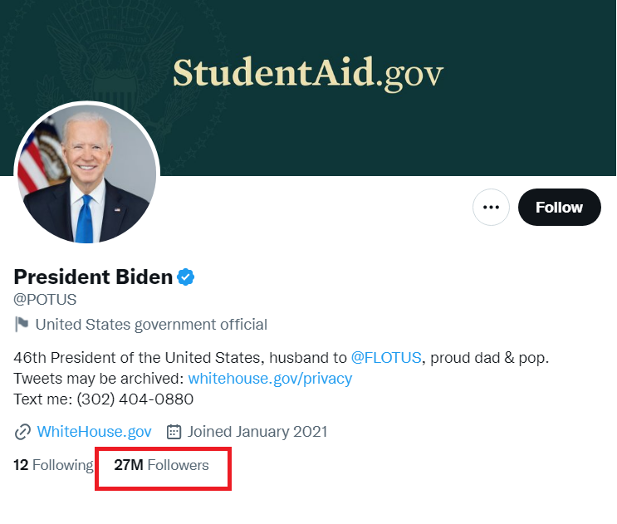
Task: Click the chain link icon beside WhiteHouse.gov
Action: 22,432
